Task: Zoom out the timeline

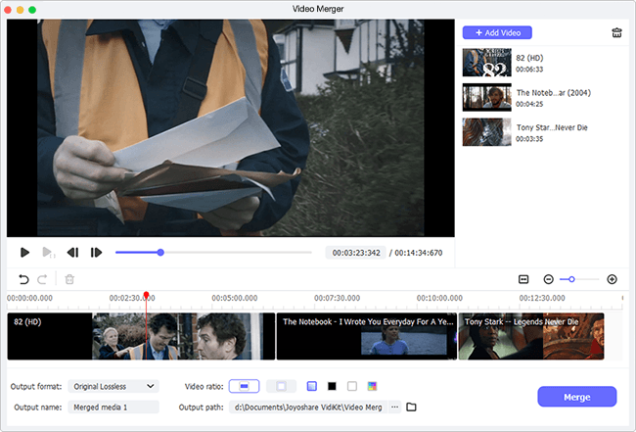Action: pyautogui.click(x=548, y=279)
